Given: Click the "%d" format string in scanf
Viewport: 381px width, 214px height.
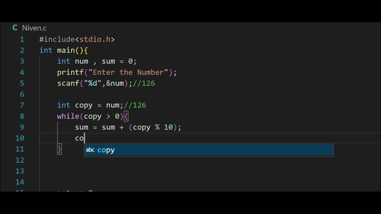Looking at the screenshot, I should pyautogui.click(x=93, y=83).
